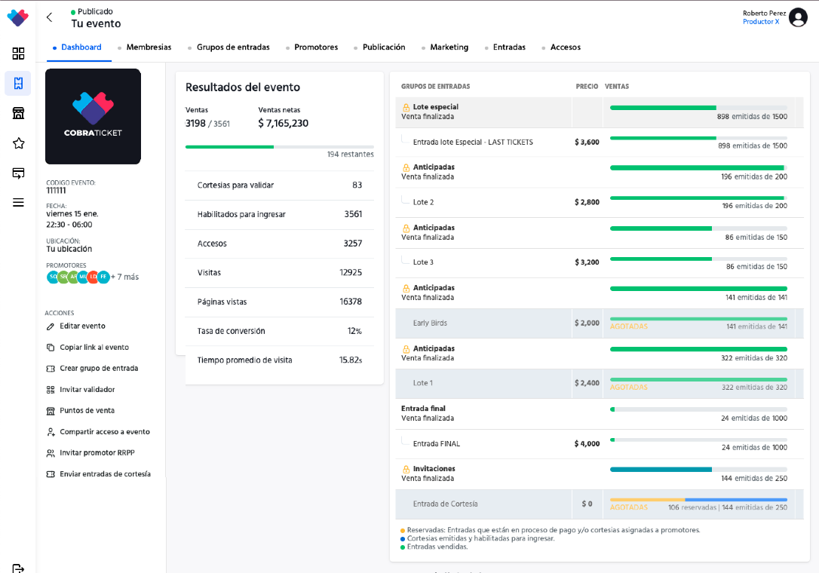The height and width of the screenshot is (573, 819).
Task: Click the Entrada FINAL ticket row
Action: pyautogui.click(x=599, y=444)
